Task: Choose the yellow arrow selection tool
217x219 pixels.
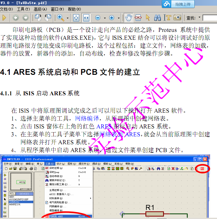Action: click(148, 18)
